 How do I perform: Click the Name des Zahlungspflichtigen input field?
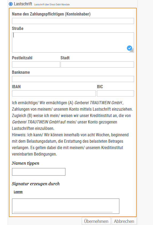pos(73,21)
